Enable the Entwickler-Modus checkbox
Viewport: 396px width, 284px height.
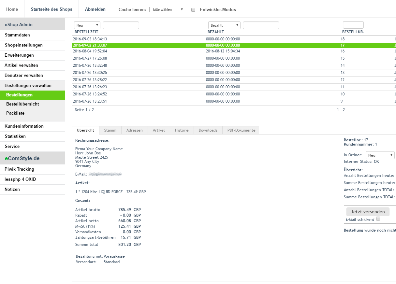pyautogui.click(x=193, y=10)
